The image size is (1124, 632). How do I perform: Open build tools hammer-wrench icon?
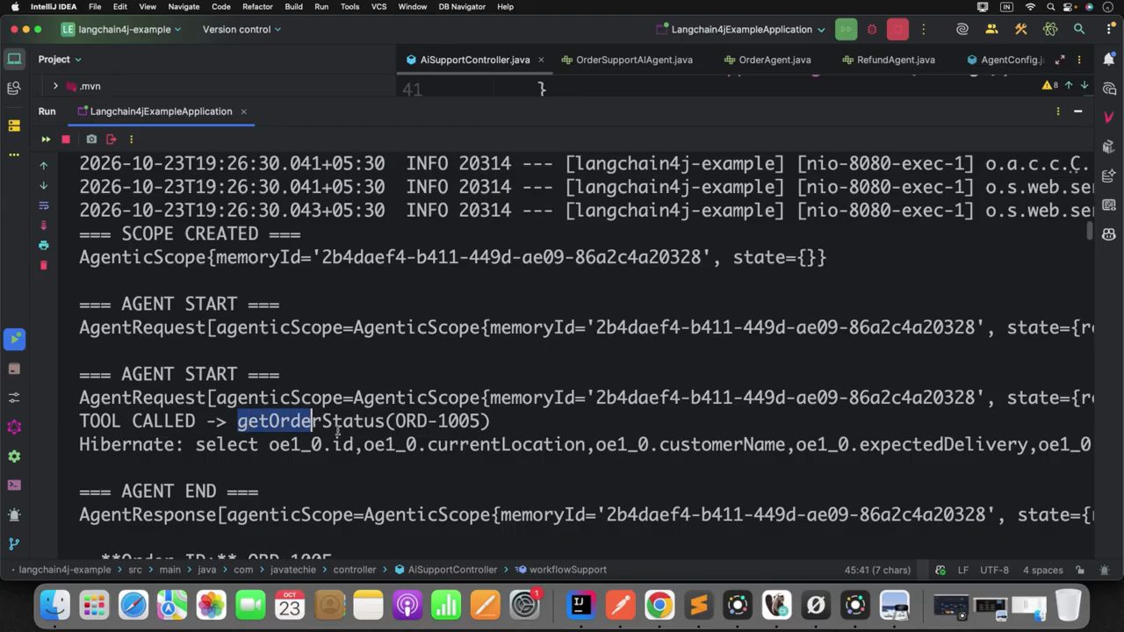point(1020,29)
